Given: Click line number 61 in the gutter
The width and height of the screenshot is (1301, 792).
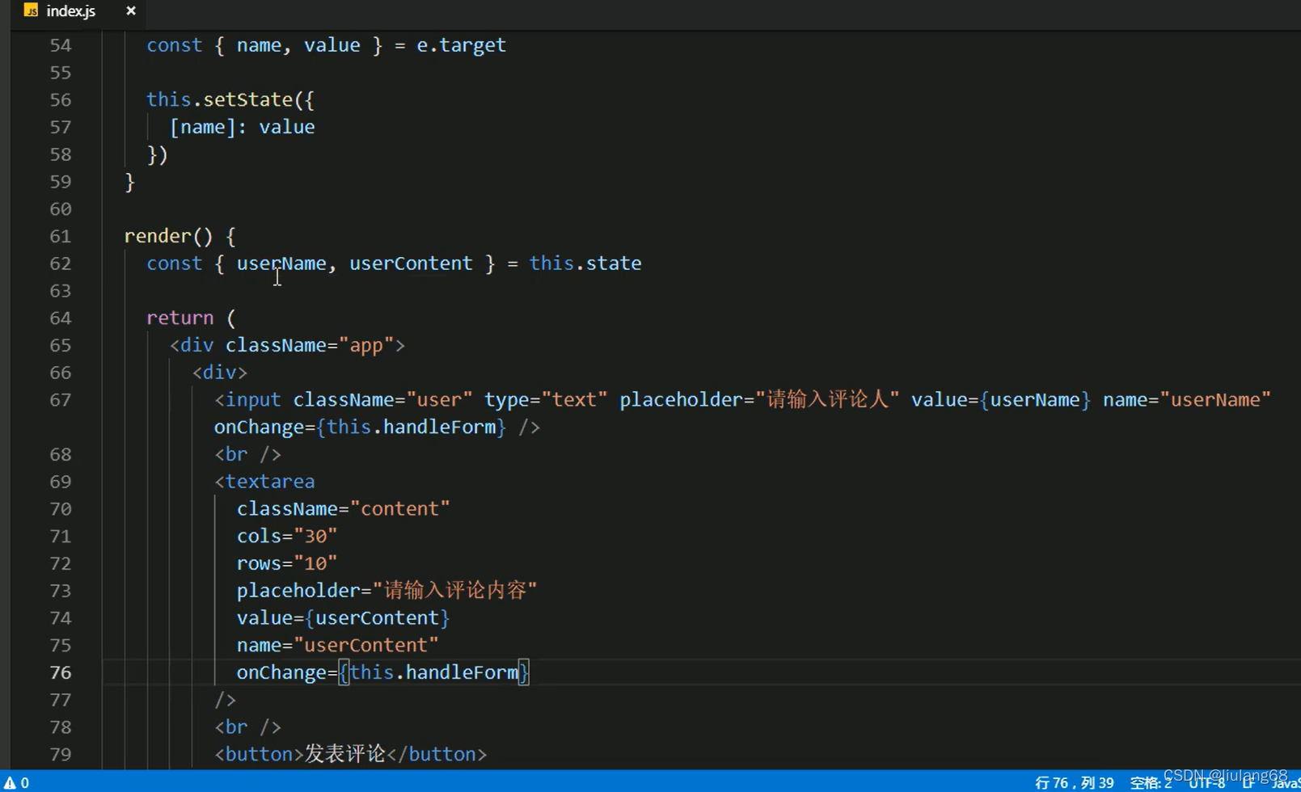Looking at the screenshot, I should coord(61,237).
